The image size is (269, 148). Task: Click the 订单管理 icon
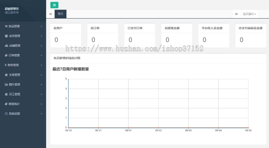tap(6, 55)
